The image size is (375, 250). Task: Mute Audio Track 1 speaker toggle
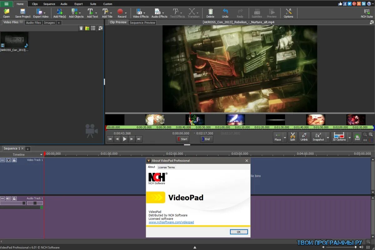[8, 198]
